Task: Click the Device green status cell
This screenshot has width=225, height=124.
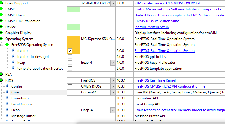Action: 73,27
